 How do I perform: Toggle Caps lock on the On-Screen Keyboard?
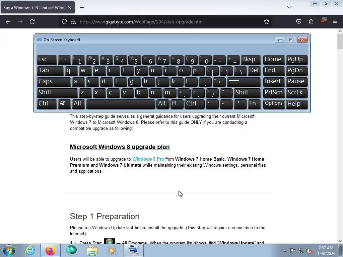tap(54, 82)
